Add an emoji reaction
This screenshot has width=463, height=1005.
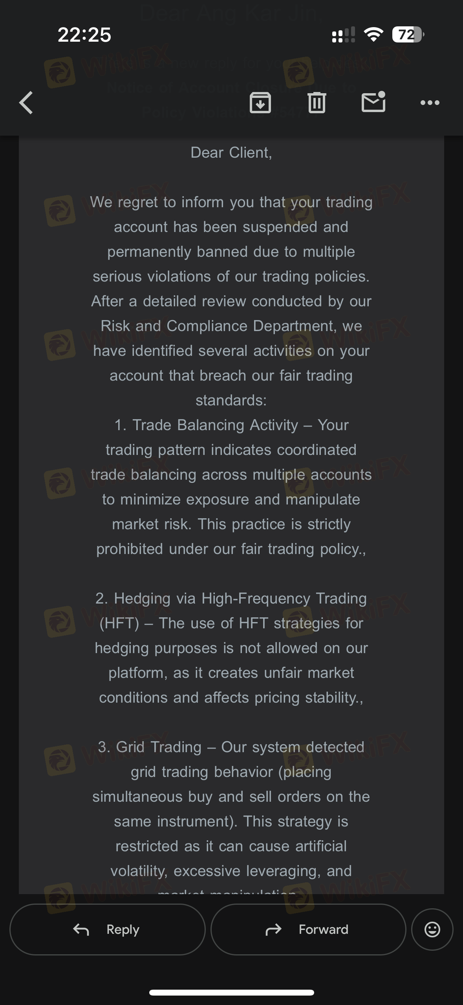pos(432,930)
